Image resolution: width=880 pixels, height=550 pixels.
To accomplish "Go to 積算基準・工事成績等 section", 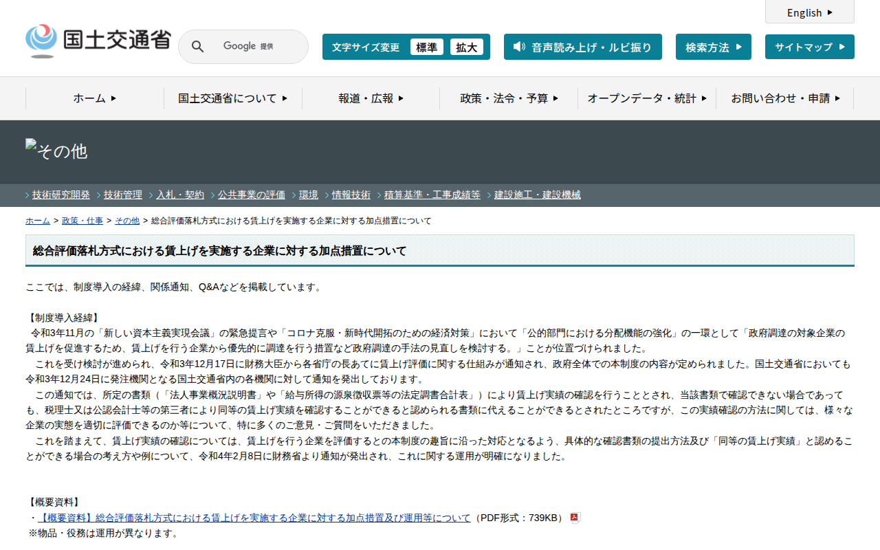I will tap(432, 195).
